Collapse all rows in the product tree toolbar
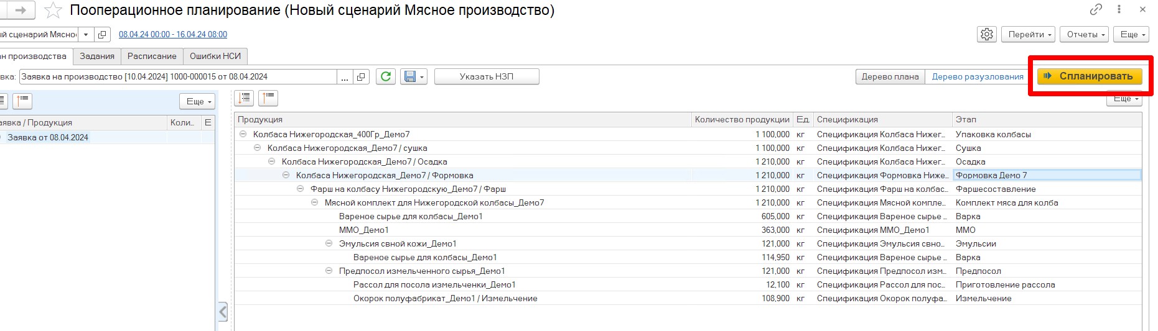 coord(268,98)
